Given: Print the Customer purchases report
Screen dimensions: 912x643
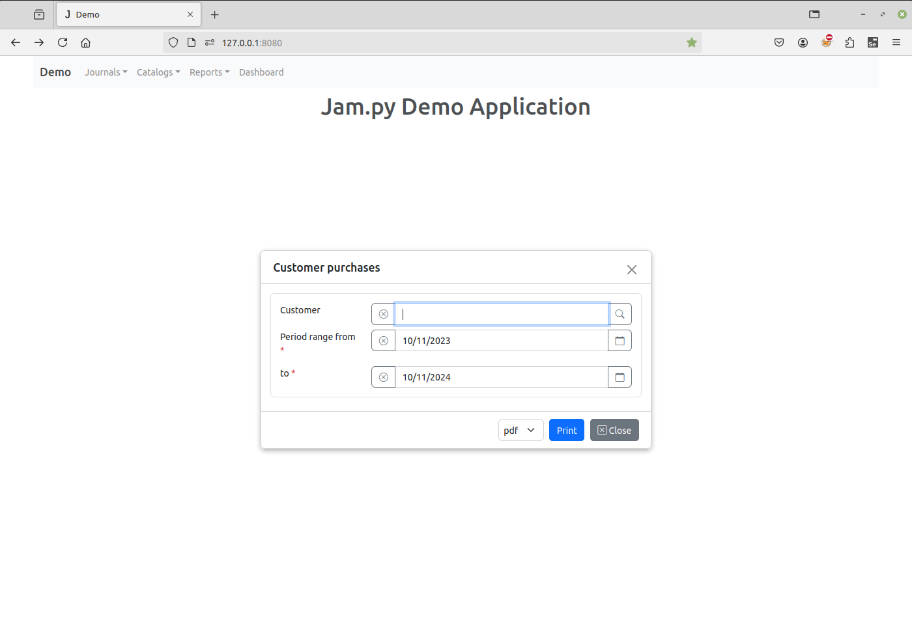Looking at the screenshot, I should click(566, 430).
